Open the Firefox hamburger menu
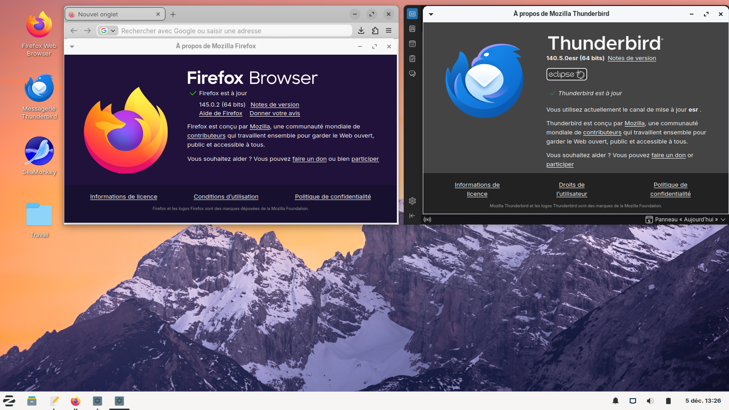729x410 pixels. (389, 31)
